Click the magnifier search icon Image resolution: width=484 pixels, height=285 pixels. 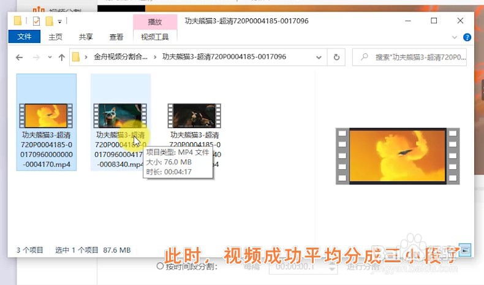coord(365,57)
